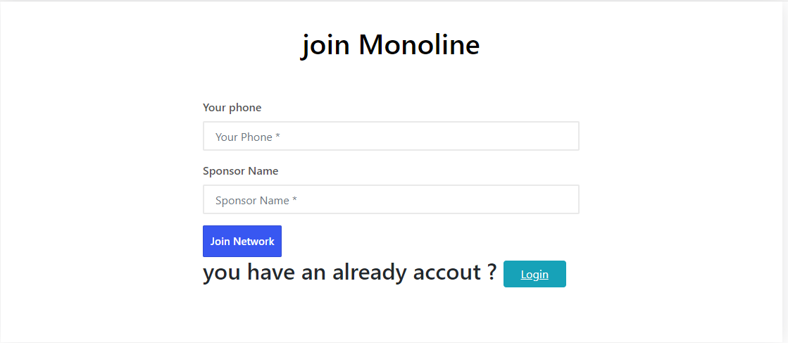This screenshot has width=788, height=343.
Task: Click the existing account question text
Action: point(349,272)
